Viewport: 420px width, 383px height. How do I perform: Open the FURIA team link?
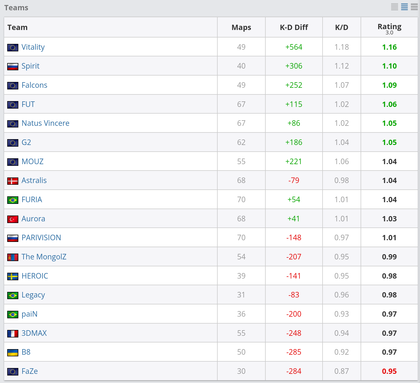[32, 199]
